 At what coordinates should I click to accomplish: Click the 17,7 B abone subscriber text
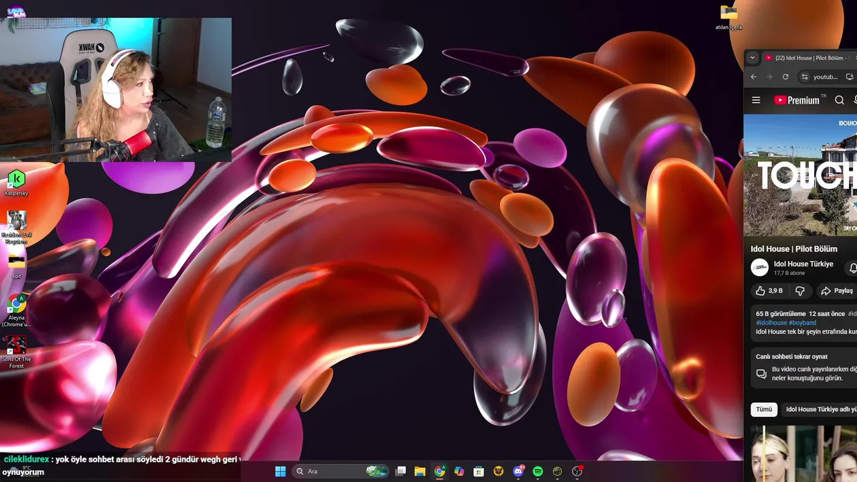pyautogui.click(x=789, y=273)
